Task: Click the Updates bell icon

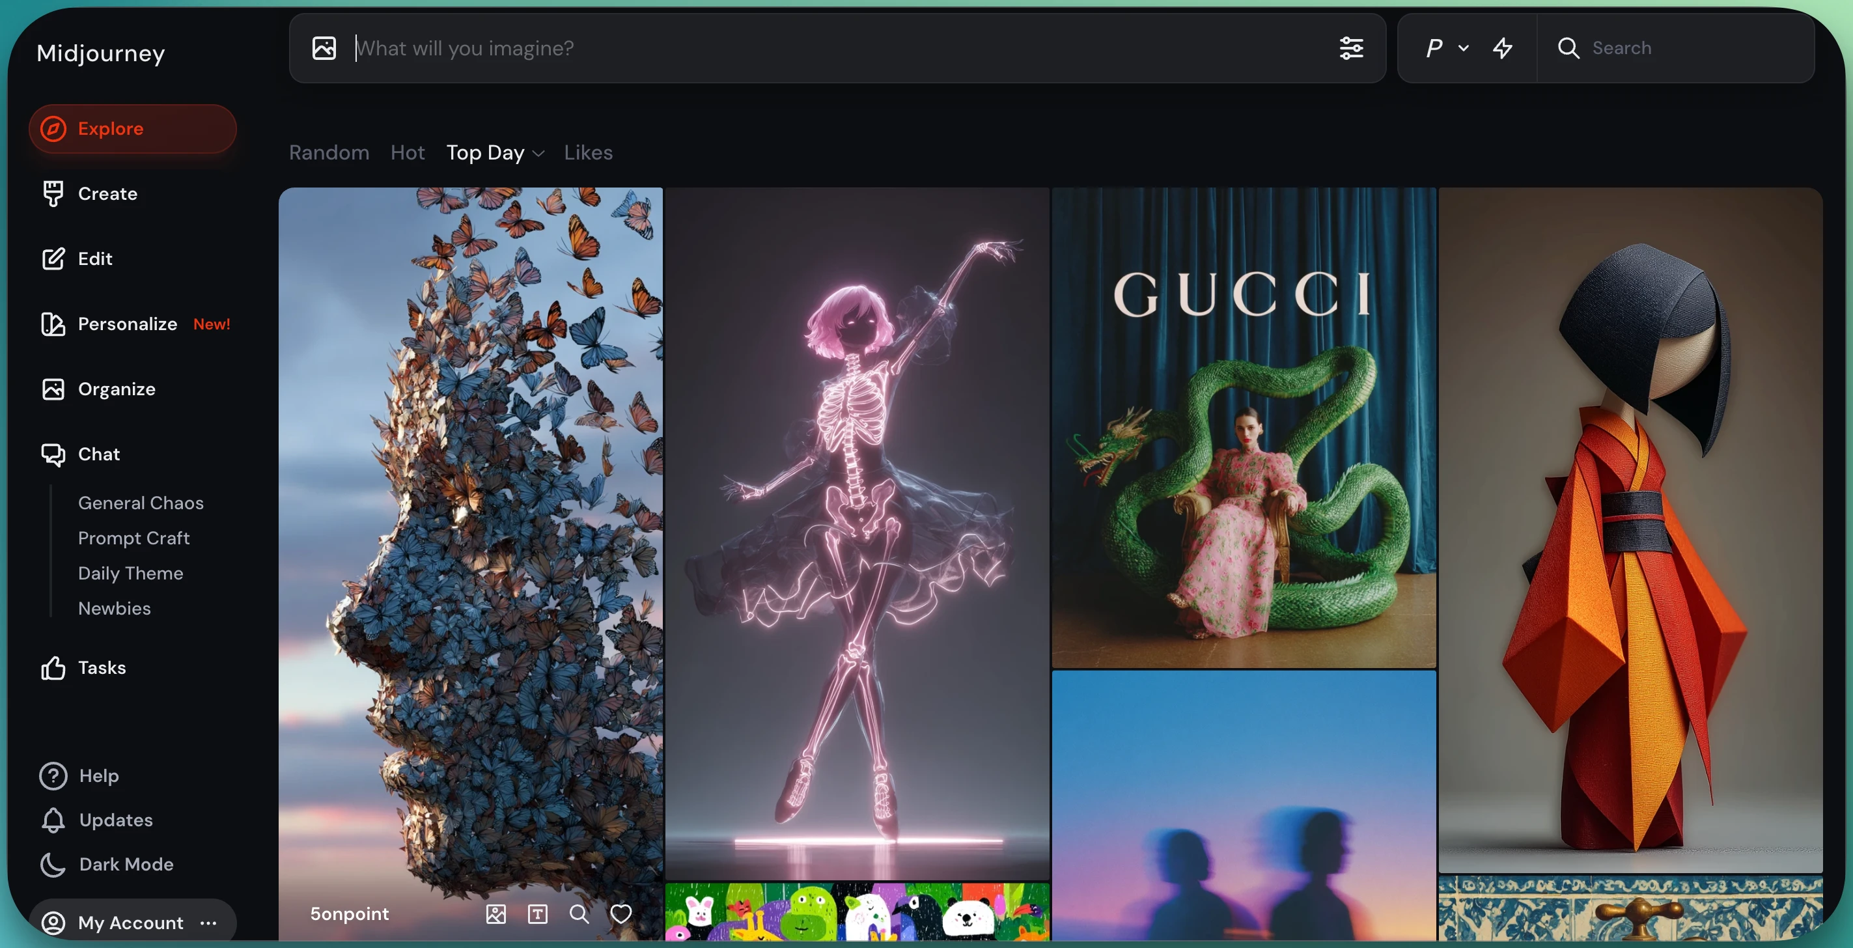Action: coord(53,820)
